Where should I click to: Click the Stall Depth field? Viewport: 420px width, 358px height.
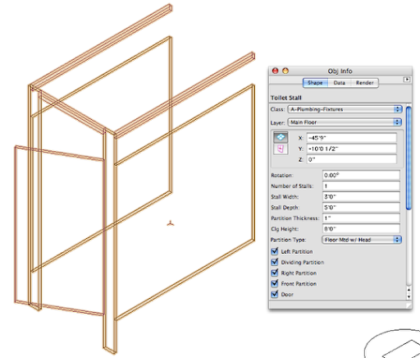click(361, 208)
